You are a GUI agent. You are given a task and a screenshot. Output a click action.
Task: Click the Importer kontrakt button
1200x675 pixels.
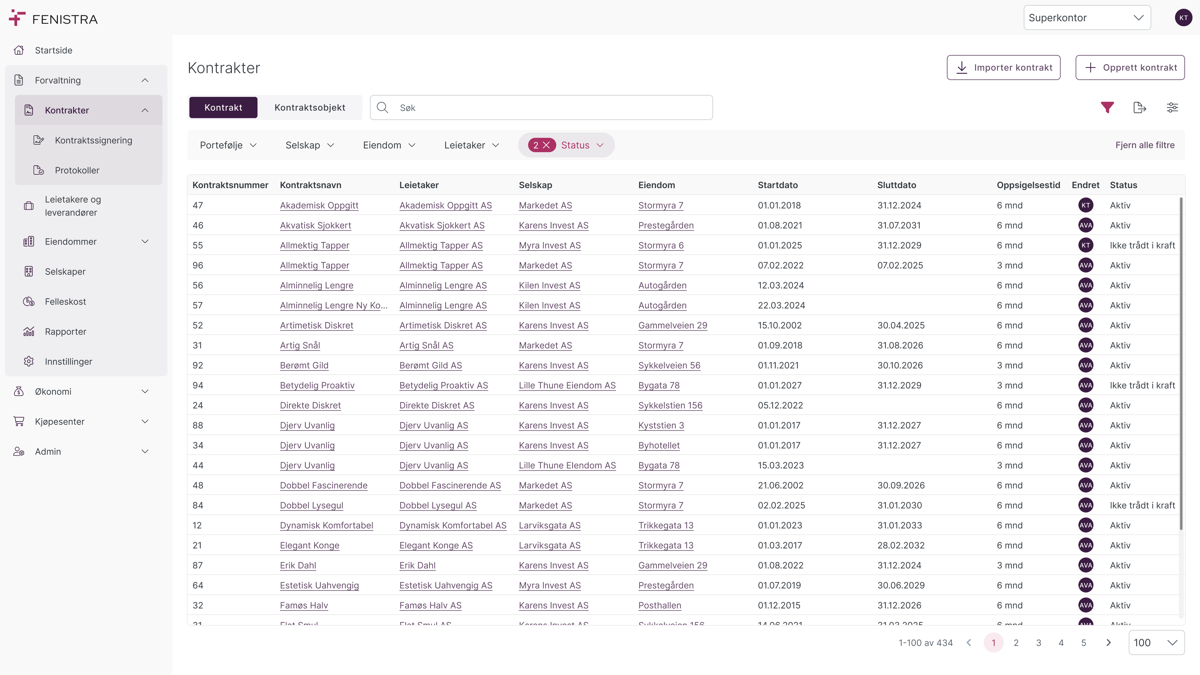click(x=1003, y=67)
